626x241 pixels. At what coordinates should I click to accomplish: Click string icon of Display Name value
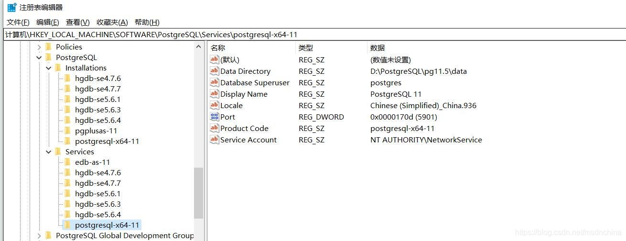215,94
